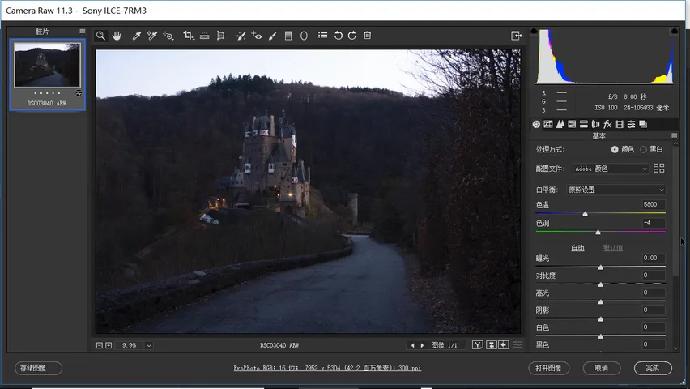Open the Snapshots panel tab

click(643, 124)
